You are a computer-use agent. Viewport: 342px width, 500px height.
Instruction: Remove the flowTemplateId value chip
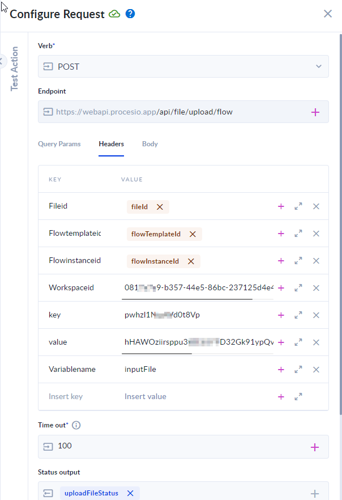pyautogui.click(x=193, y=234)
